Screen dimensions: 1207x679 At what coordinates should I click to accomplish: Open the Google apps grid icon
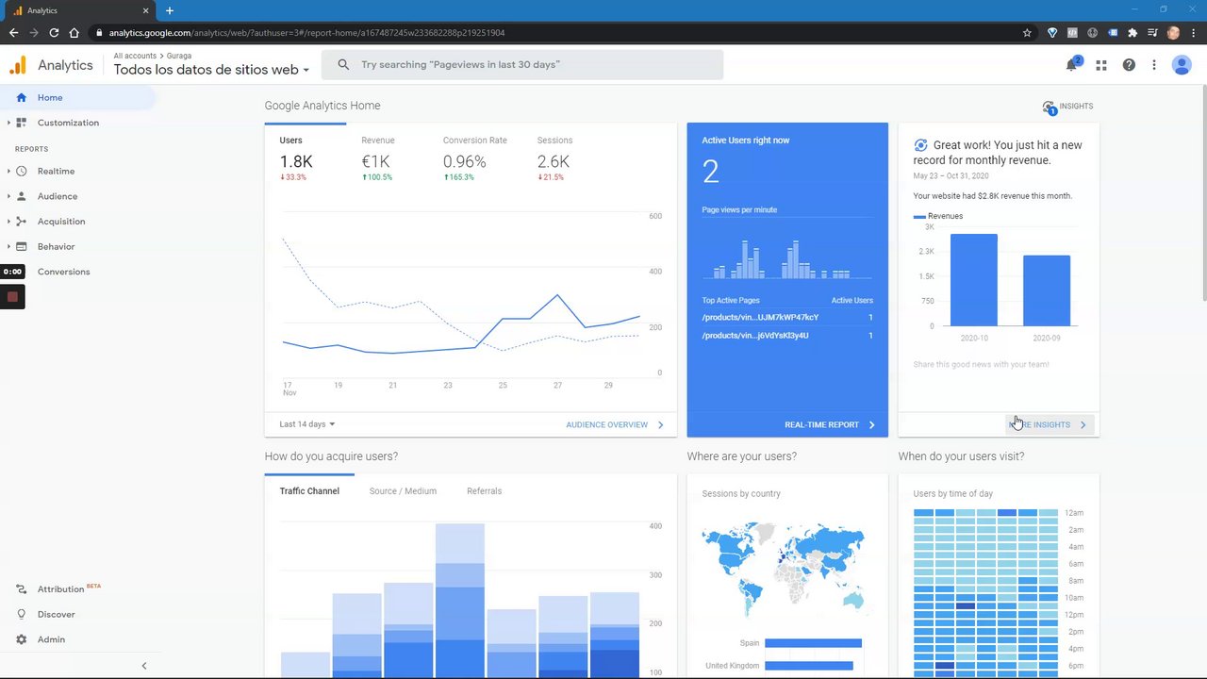1100,65
